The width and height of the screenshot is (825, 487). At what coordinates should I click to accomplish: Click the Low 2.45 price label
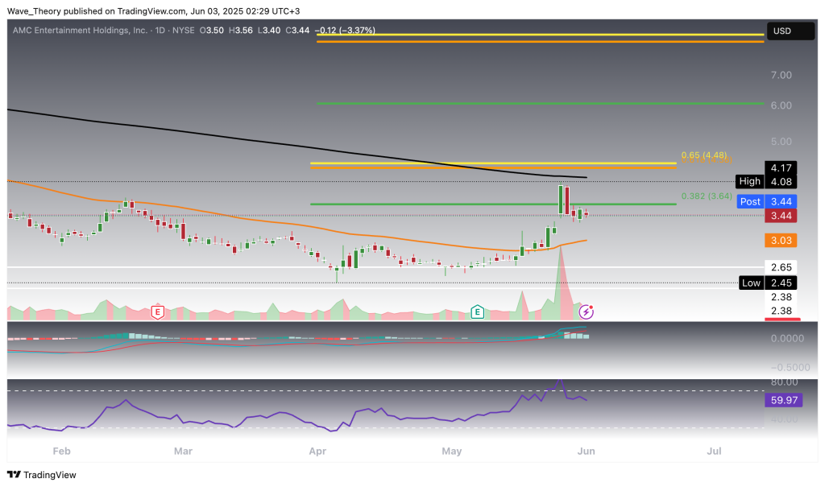click(x=768, y=283)
